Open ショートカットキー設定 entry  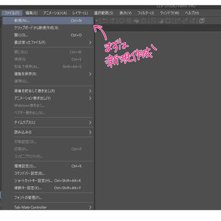[x=48, y=180]
